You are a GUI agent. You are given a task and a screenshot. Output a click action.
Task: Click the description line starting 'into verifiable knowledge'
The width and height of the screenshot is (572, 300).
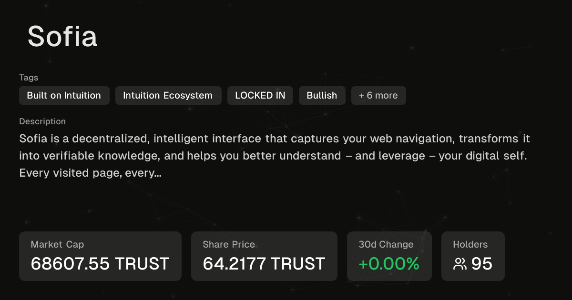coord(273,156)
